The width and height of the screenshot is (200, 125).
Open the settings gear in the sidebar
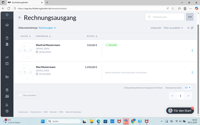click(7, 15)
